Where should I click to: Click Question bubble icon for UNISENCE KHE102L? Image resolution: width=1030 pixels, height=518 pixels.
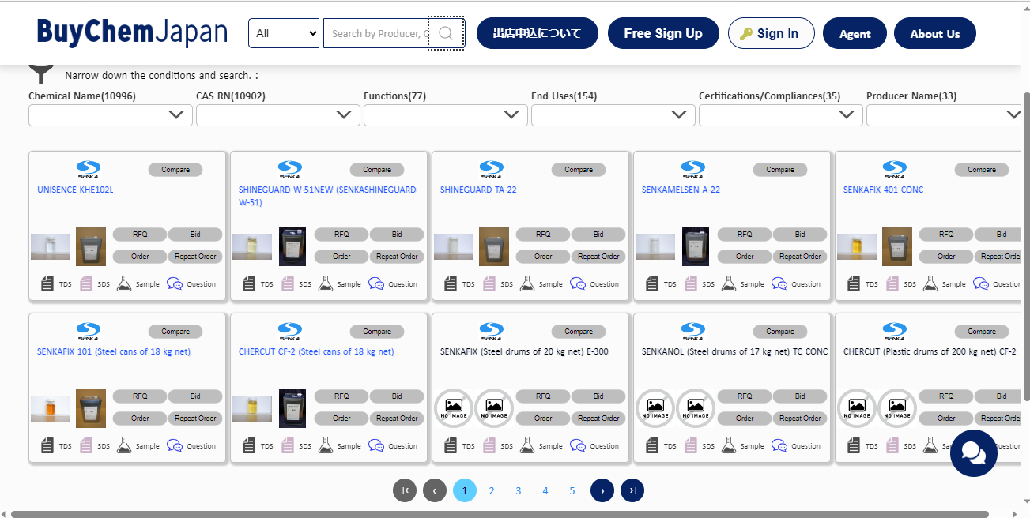click(175, 283)
